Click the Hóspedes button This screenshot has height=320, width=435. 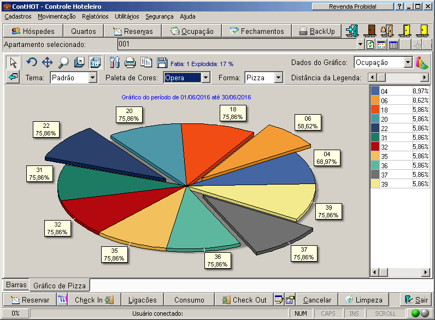pos(33,31)
